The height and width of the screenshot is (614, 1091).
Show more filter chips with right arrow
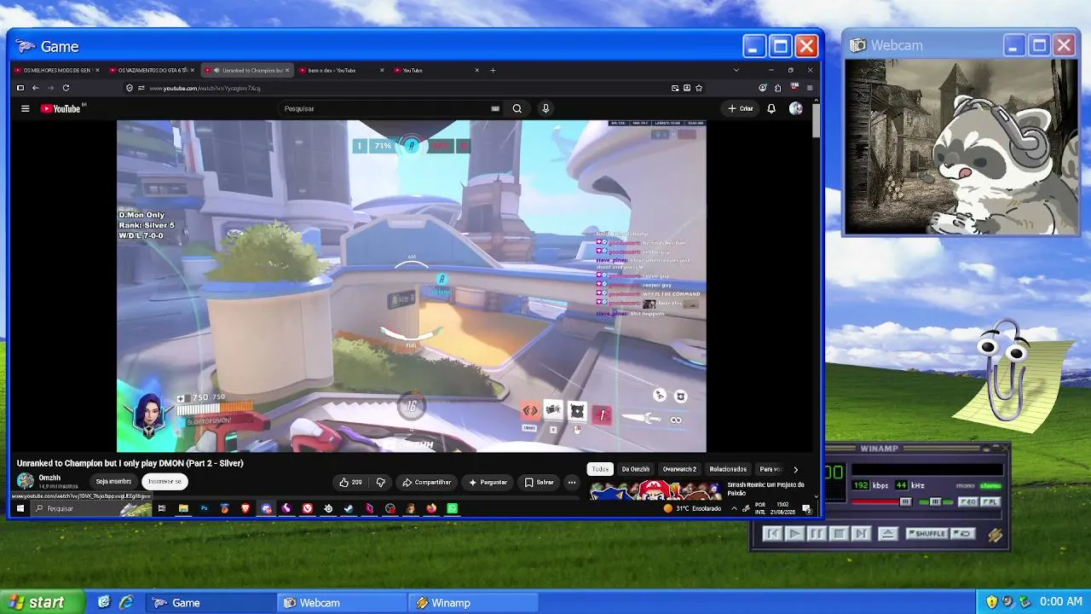point(795,469)
